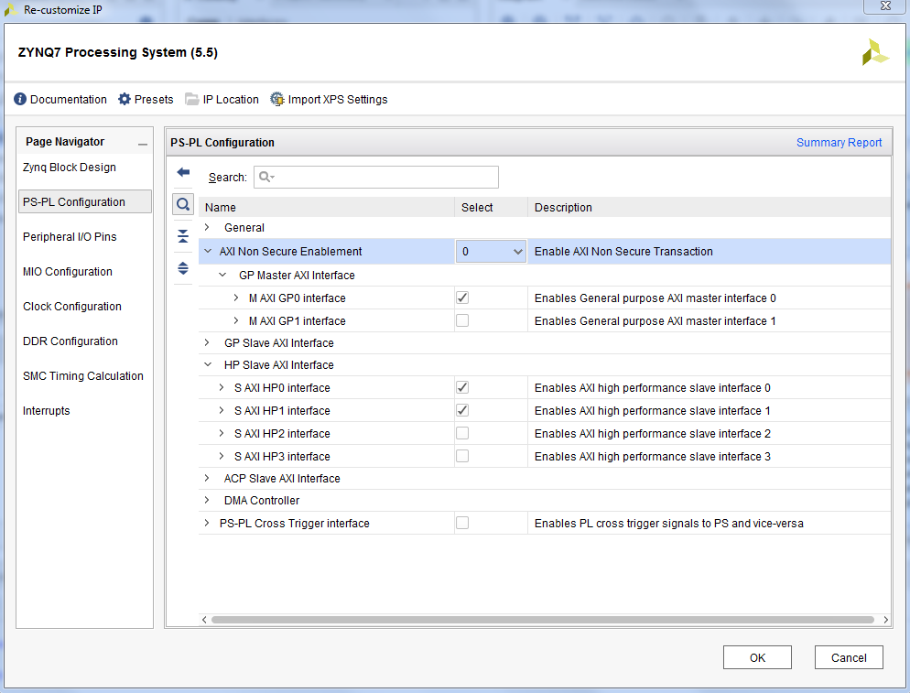
Task: Expand S AXI HP0 interface node
Action: click(222, 387)
